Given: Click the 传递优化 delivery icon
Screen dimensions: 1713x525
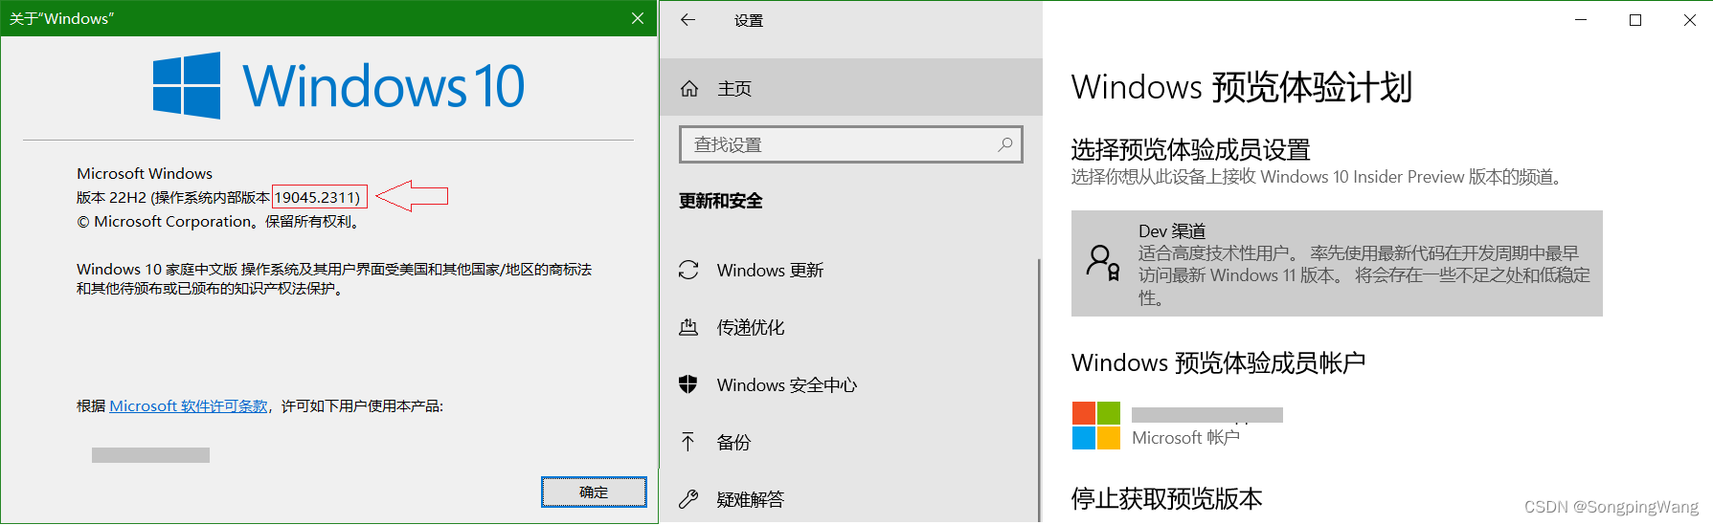Looking at the screenshot, I should pyautogui.click(x=688, y=328).
